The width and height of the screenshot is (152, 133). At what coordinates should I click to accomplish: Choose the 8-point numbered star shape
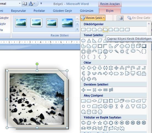point(116,123)
